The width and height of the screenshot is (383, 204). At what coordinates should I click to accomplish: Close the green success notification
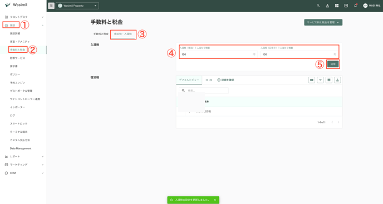pyautogui.click(x=215, y=200)
